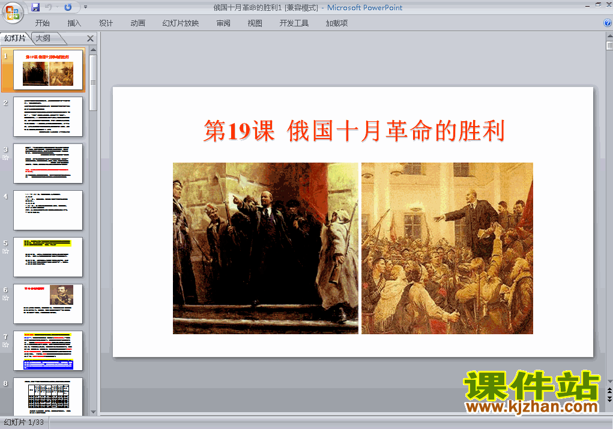613x429 pixels.
Task: Select slide 5 thumbnail
Action: coord(48,257)
